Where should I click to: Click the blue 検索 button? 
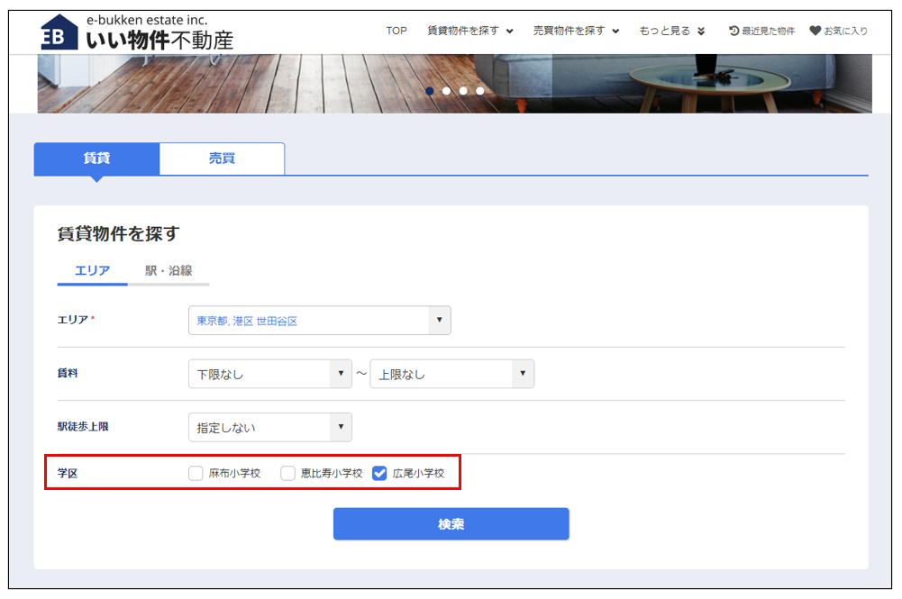(x=451, y=523)
